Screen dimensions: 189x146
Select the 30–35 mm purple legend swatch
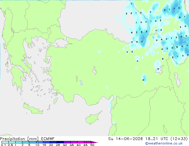(67, 142)
